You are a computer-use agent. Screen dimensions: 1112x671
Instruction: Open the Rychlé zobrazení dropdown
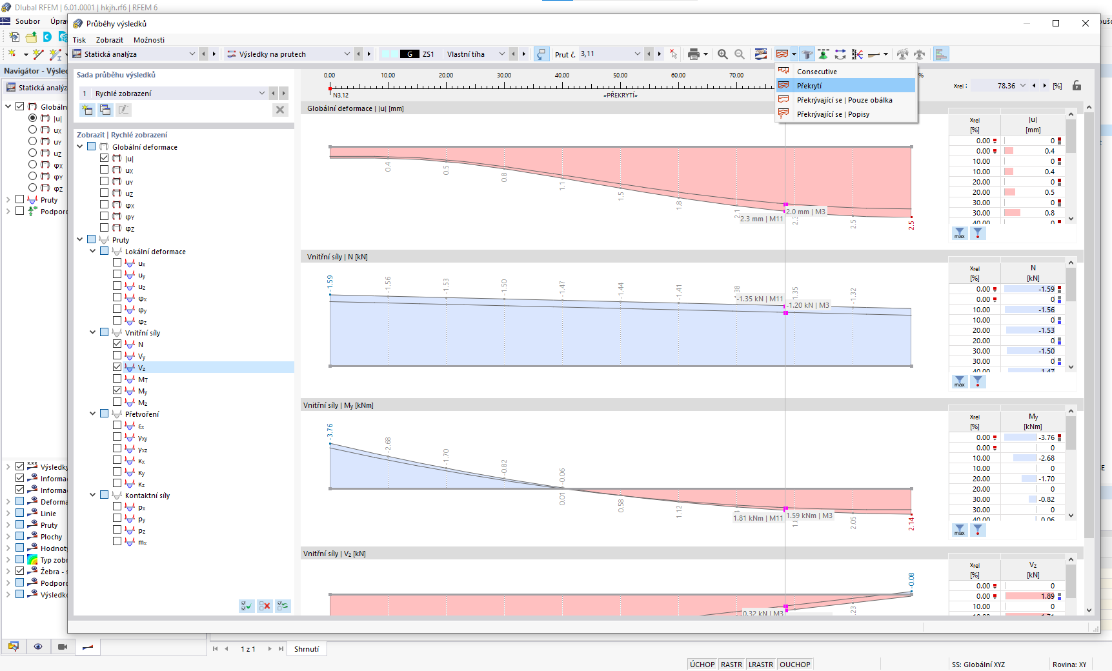[262, 94]
